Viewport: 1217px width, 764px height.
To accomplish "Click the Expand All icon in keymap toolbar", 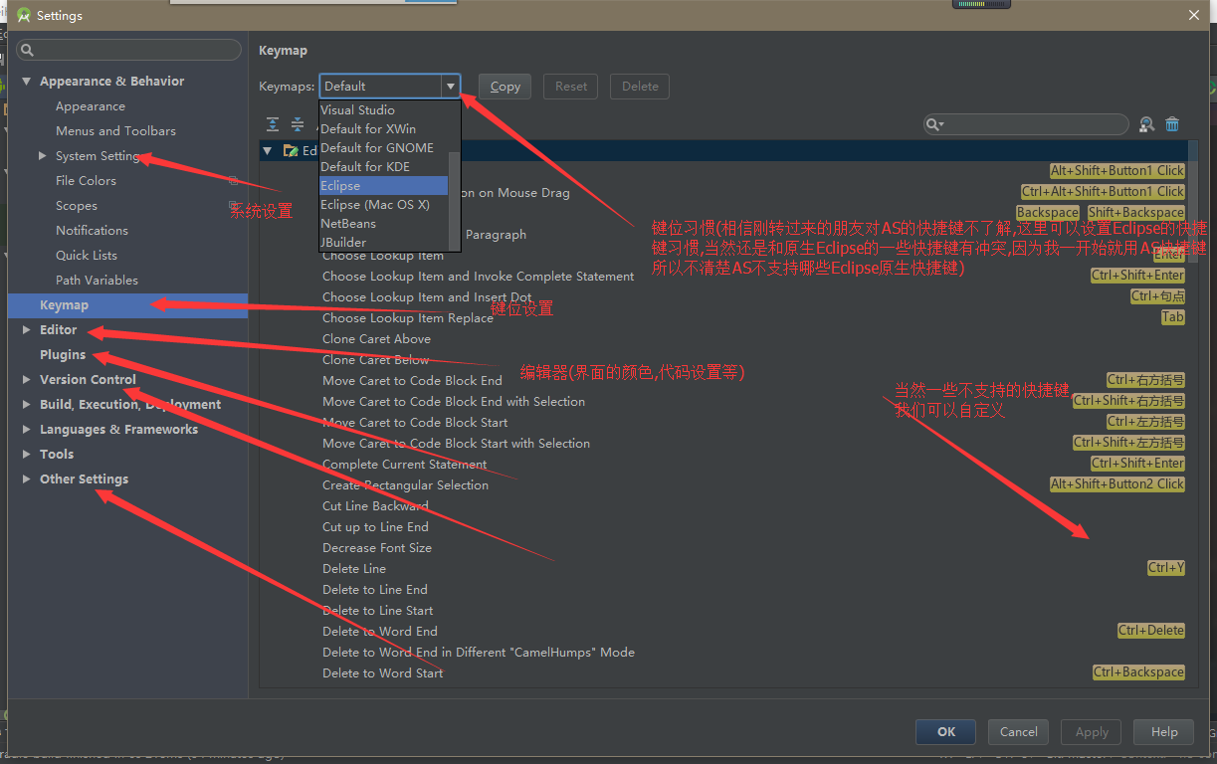I will 273,124.
